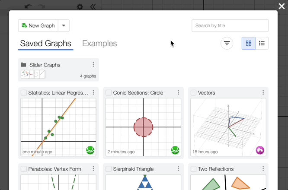
Task: Open options for Sierpinski Triangle graph
Action: pyautogui.click(x=178, y=169)
